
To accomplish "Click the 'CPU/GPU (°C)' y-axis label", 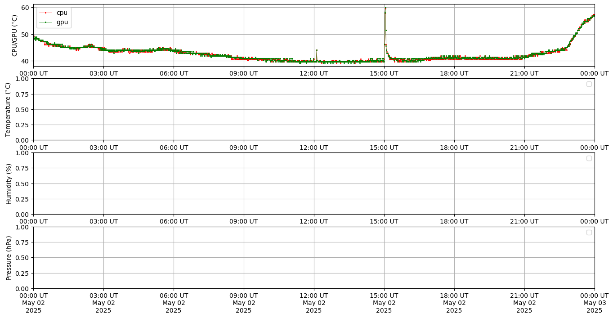I will [x=14, y=36].
